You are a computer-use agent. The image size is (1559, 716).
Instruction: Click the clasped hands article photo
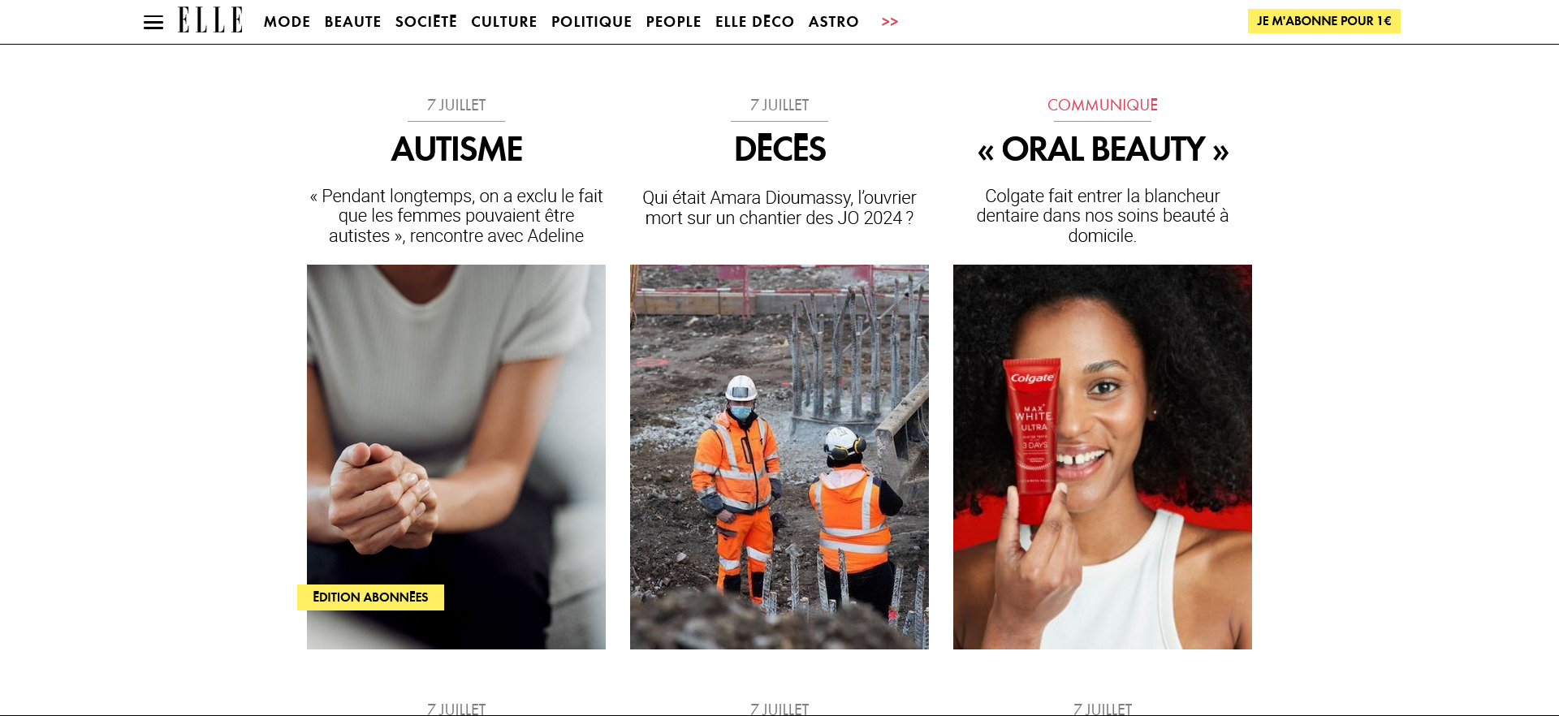click(456, 456)
